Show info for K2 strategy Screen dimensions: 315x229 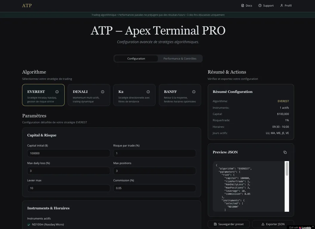[148, 92]
